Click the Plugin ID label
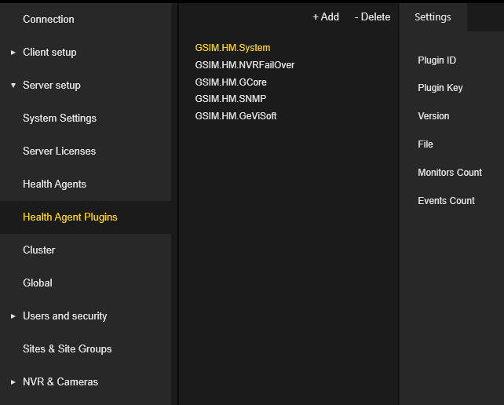This screenshot has height=405, width=504. [436, 60]
